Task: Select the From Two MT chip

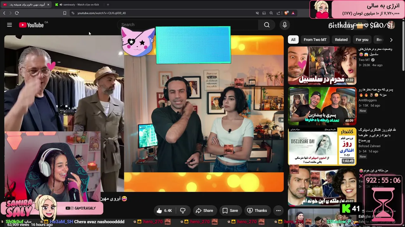Action: 315,40
